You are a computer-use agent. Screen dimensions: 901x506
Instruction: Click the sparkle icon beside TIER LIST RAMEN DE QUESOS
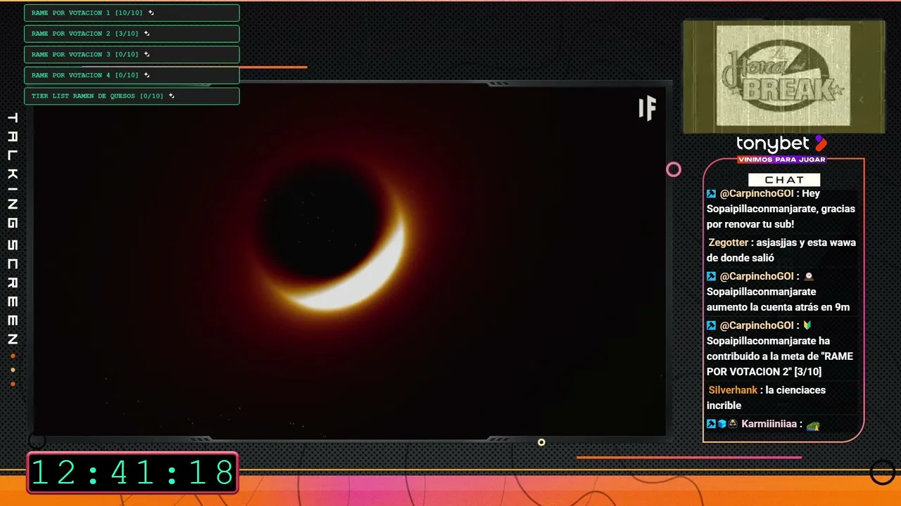pyautogui.click(x=172, y=96)
